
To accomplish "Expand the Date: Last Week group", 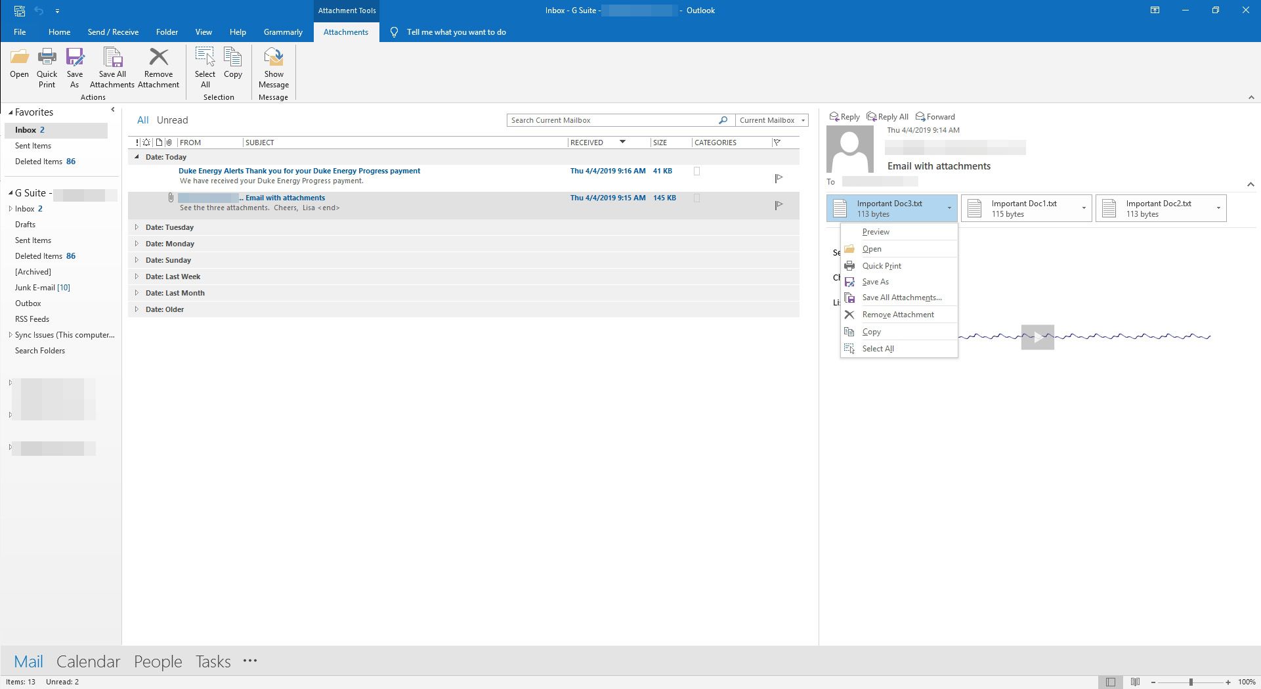I will click(137, 277).
